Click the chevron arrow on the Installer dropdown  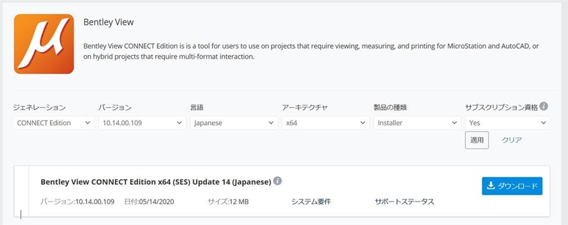point(454,123)
